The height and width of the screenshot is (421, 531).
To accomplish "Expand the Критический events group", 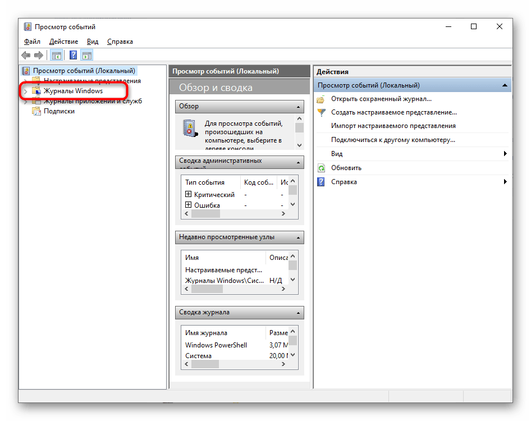I will click(x=187, y=194).
